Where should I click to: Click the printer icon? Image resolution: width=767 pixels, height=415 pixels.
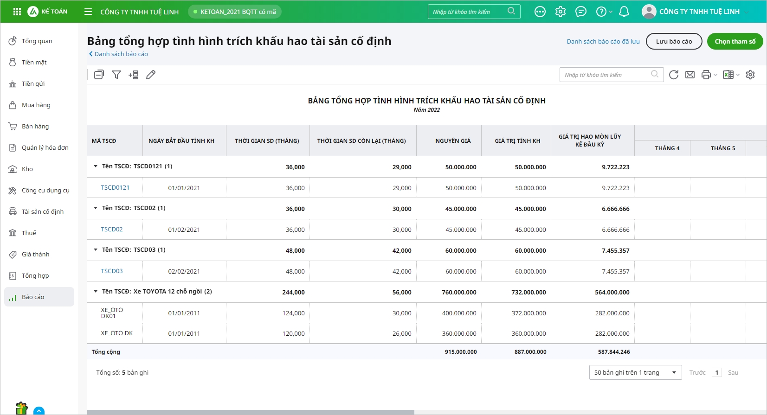pyautogui.click(x=706, y=75)
